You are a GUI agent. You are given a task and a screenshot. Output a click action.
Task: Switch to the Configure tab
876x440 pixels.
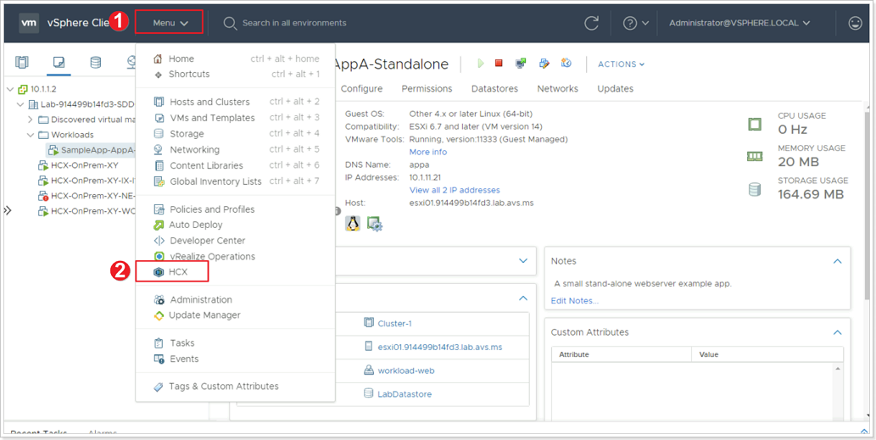(x=361, y=89)
